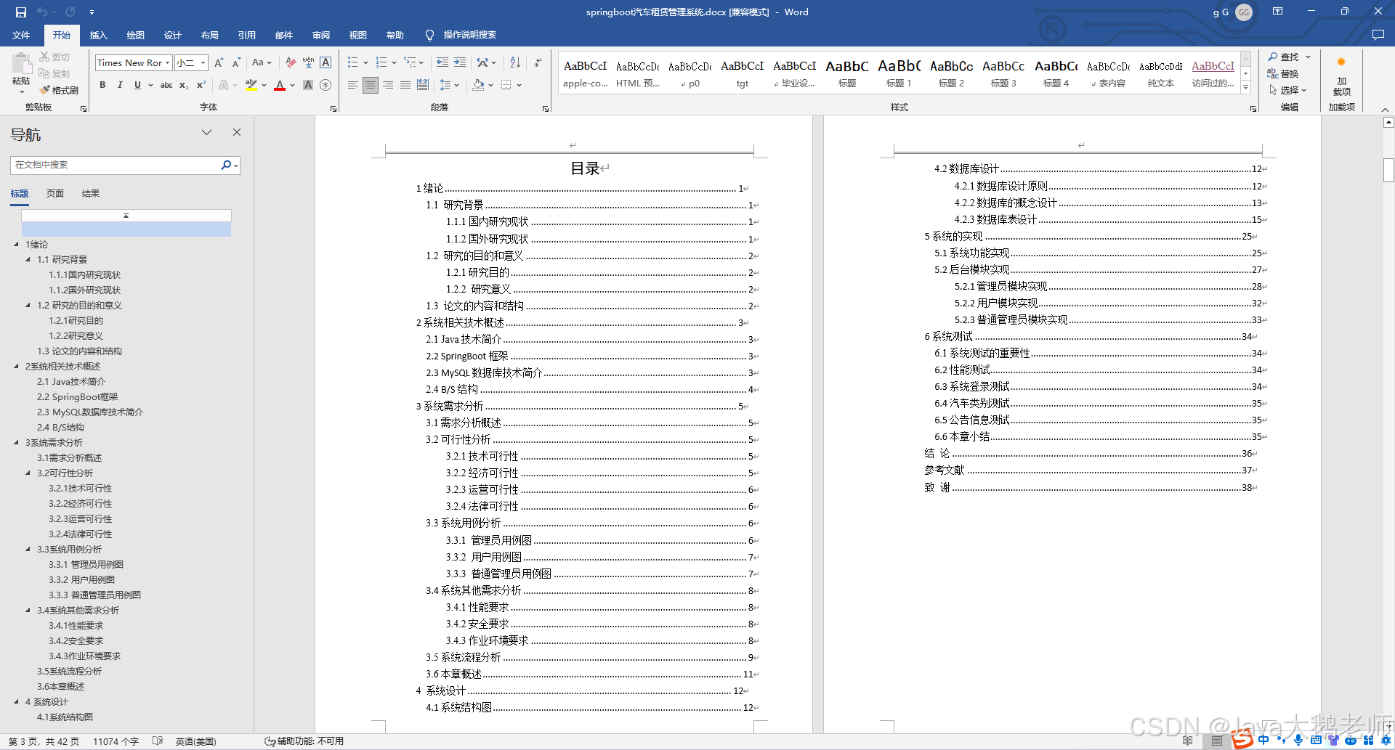This screenshot has height=750, width=1395.
Task: Align paragraph text to the left
Action: 353,85
